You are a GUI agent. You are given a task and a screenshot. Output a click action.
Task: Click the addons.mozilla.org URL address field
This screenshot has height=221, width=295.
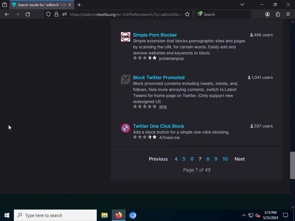(x=126, y=14)
